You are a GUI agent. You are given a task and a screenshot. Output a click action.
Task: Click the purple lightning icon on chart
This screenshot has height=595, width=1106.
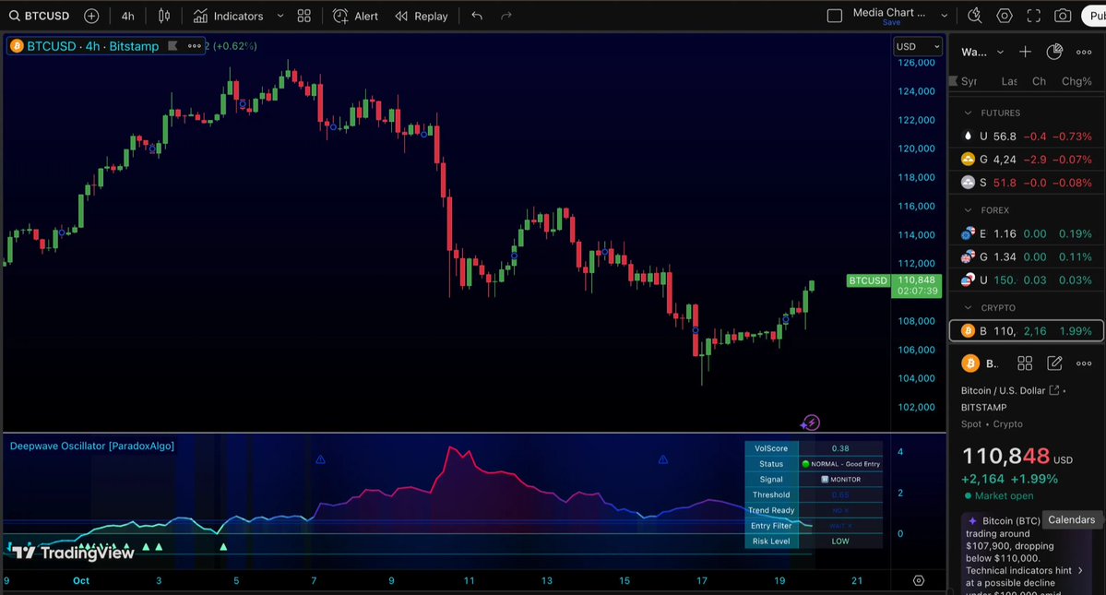tap(811, 423)
